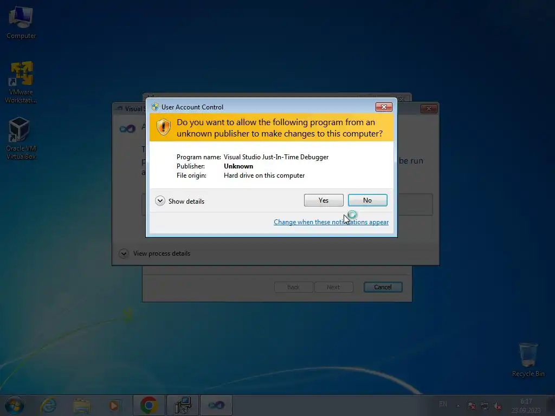This screenshot has height=416, width=555.
Task: Click network status tray icon
Action: point(485,406)
